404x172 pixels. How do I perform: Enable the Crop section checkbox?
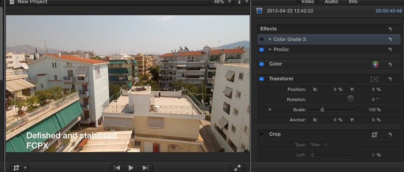(262, 134)
